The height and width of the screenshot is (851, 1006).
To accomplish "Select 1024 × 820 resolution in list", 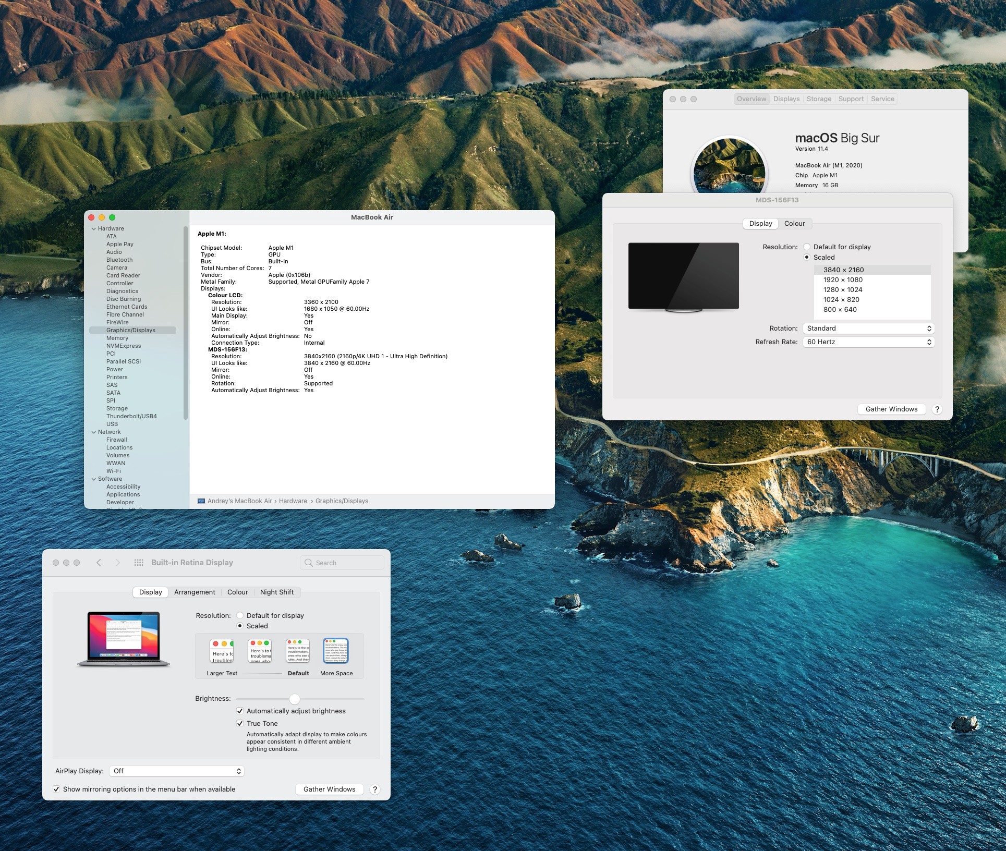I will (x=872, y=299).
